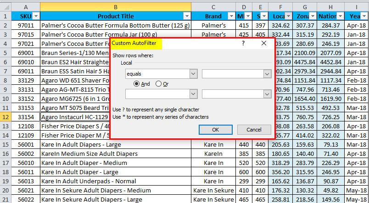Click Local value 324.62

280,25
